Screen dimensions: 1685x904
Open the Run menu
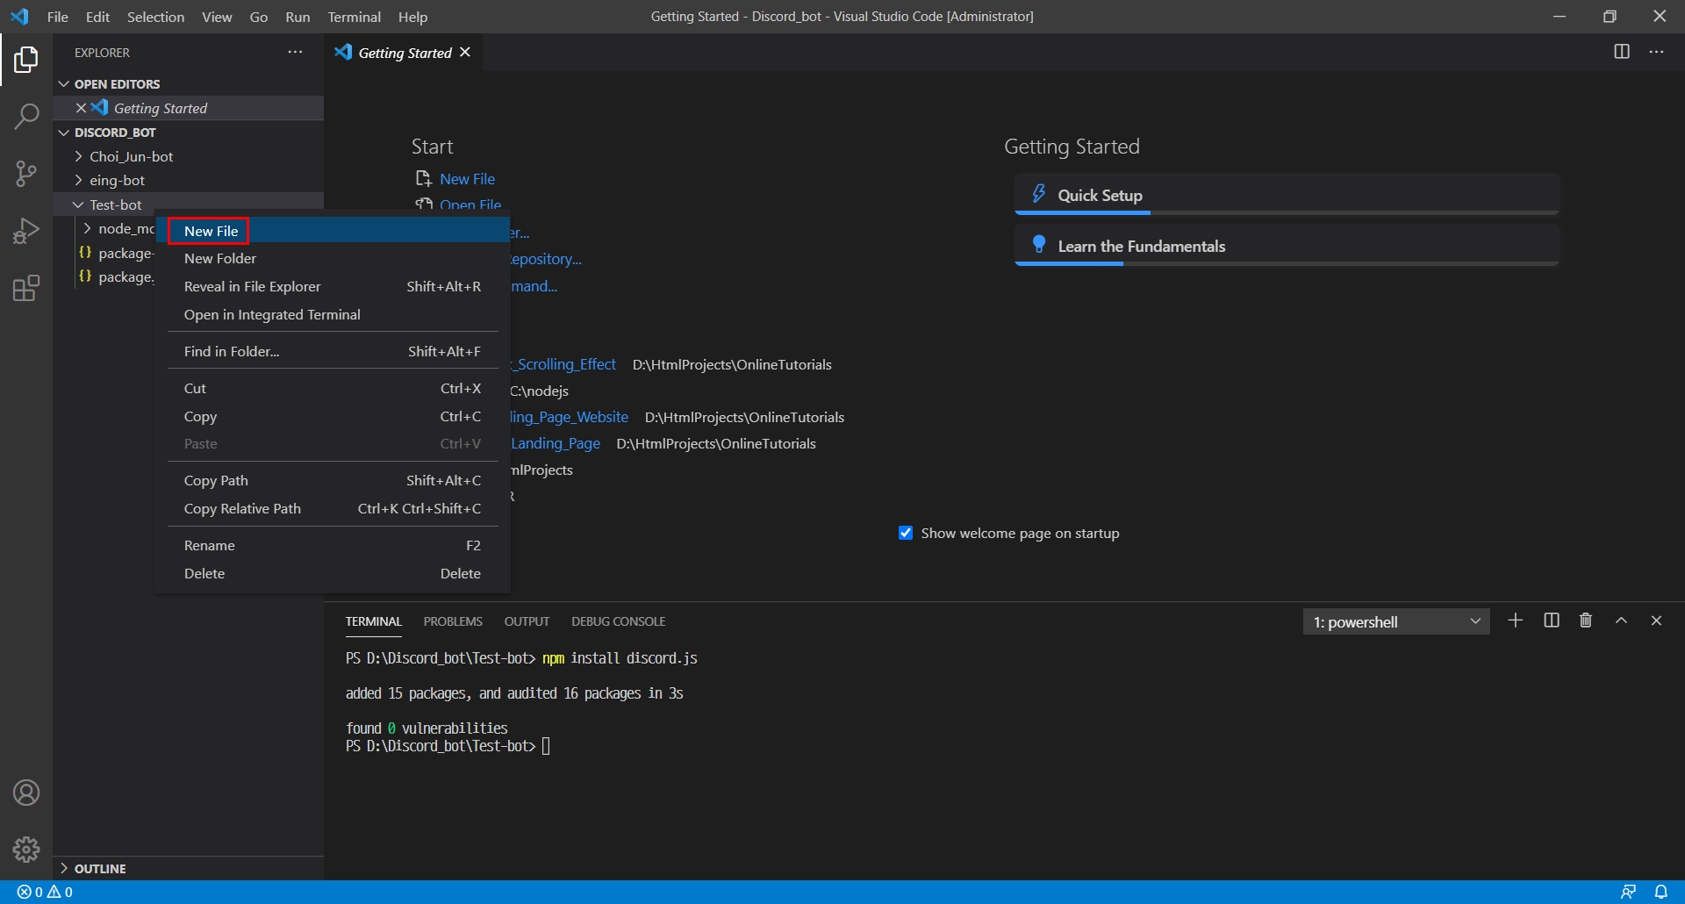298,17
